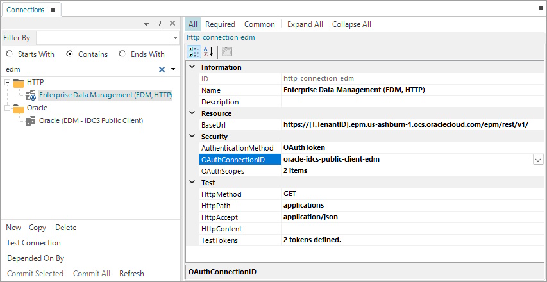Click the http-connection-edm header link
The width and height of the screenshot is (547, 282).
pos(221,37)
